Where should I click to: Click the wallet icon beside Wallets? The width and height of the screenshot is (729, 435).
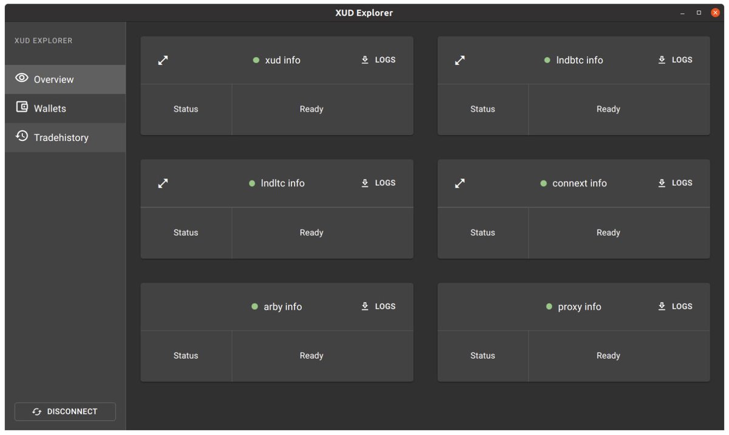coord(22,107)
